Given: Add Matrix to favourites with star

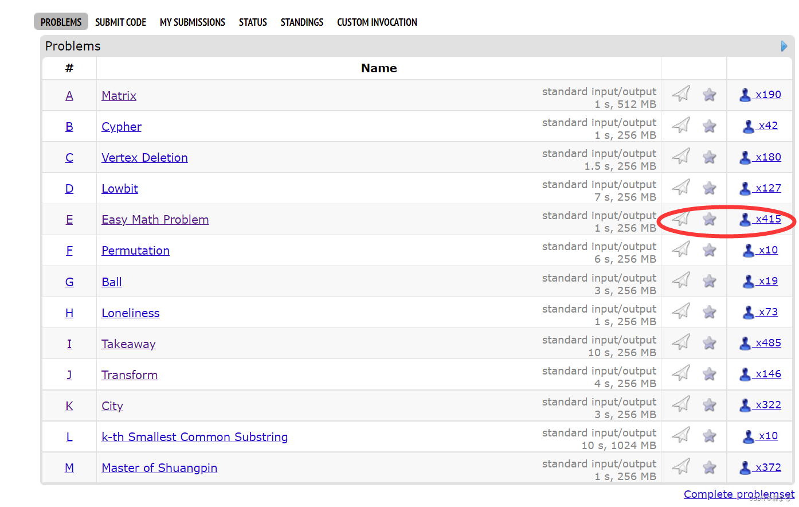Looking at the screenshot, I should [x=710, y=95].
